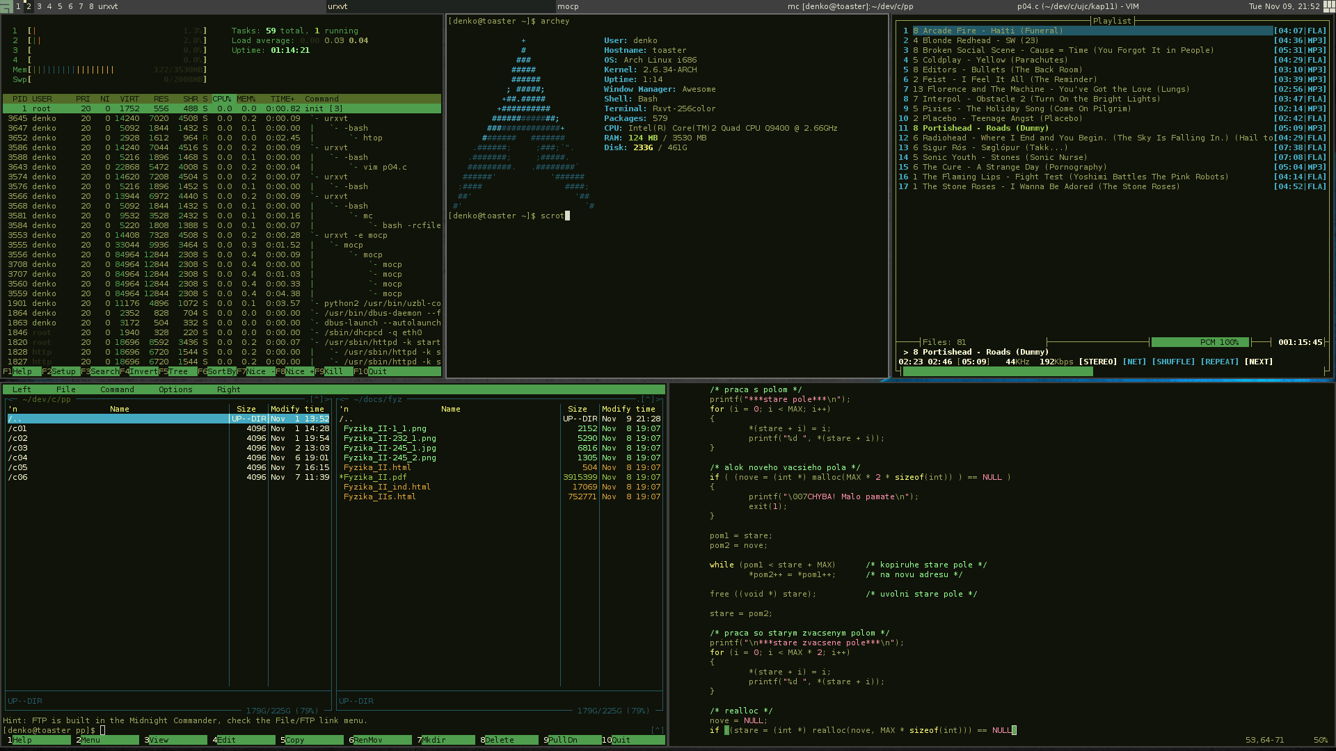Click F9Kill in the htop footer
The image size is (1336, 751).
pos(334,371)
